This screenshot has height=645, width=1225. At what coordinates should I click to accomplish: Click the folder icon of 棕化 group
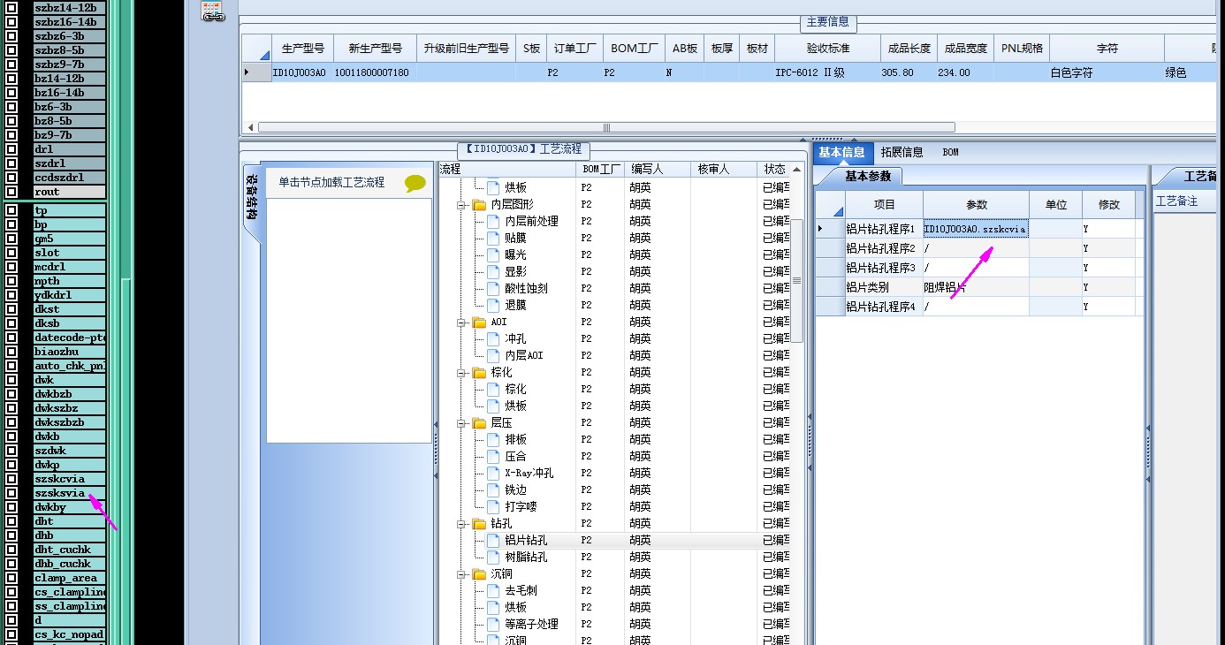pos(480,372)
